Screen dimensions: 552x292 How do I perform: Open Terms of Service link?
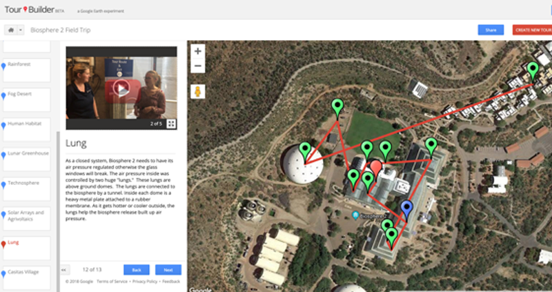112,282
